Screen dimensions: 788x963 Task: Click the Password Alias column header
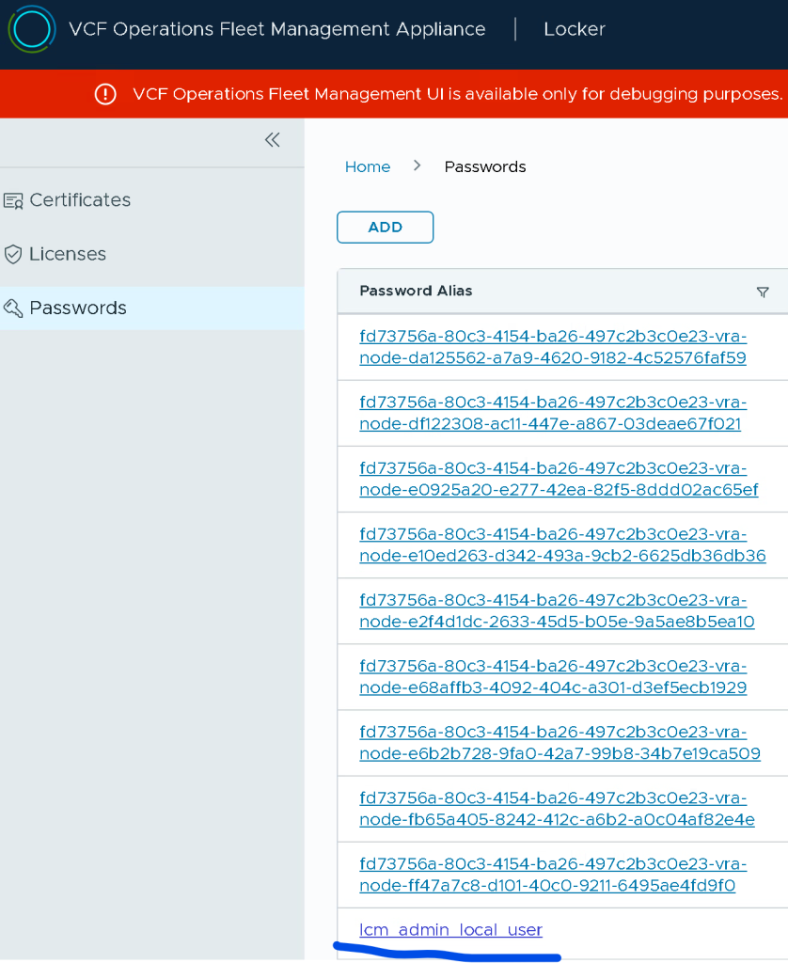(x=416, y=292)
